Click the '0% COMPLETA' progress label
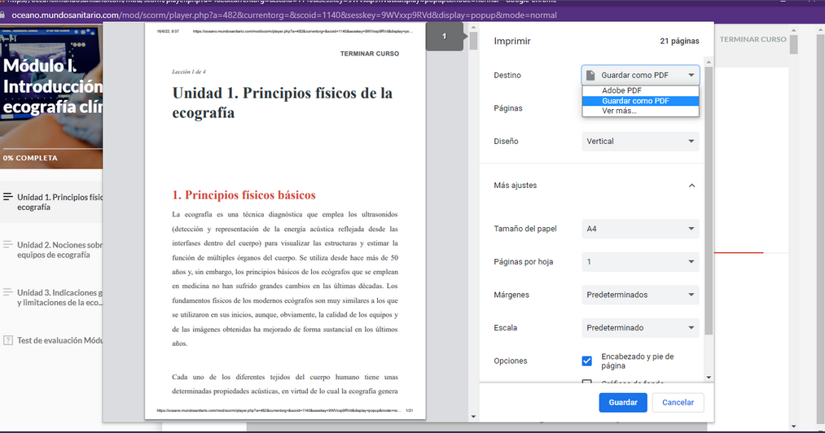 click(30, 158)
